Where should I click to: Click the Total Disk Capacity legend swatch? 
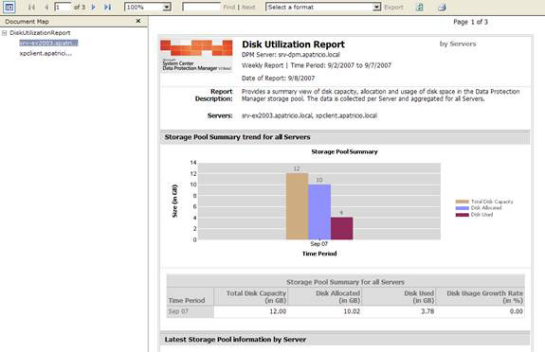pos(462,202)
